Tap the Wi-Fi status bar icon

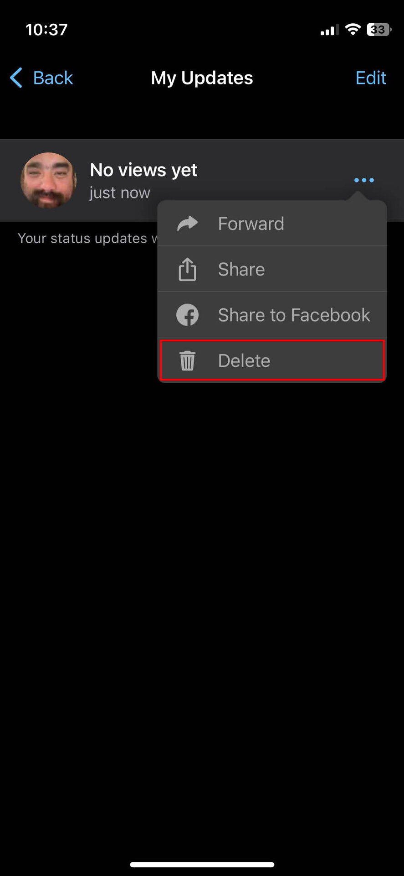[353, 30]
